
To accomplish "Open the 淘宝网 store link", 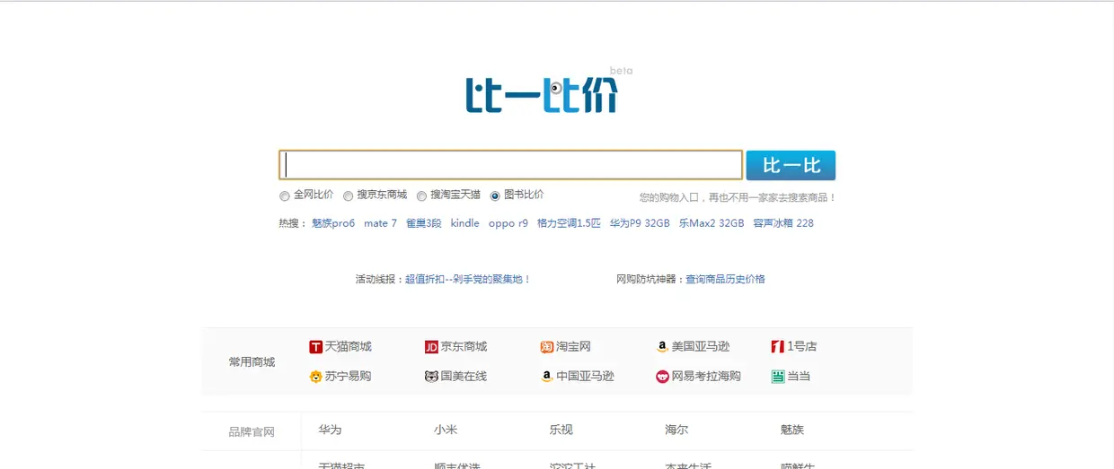I will tap(573, 347).
